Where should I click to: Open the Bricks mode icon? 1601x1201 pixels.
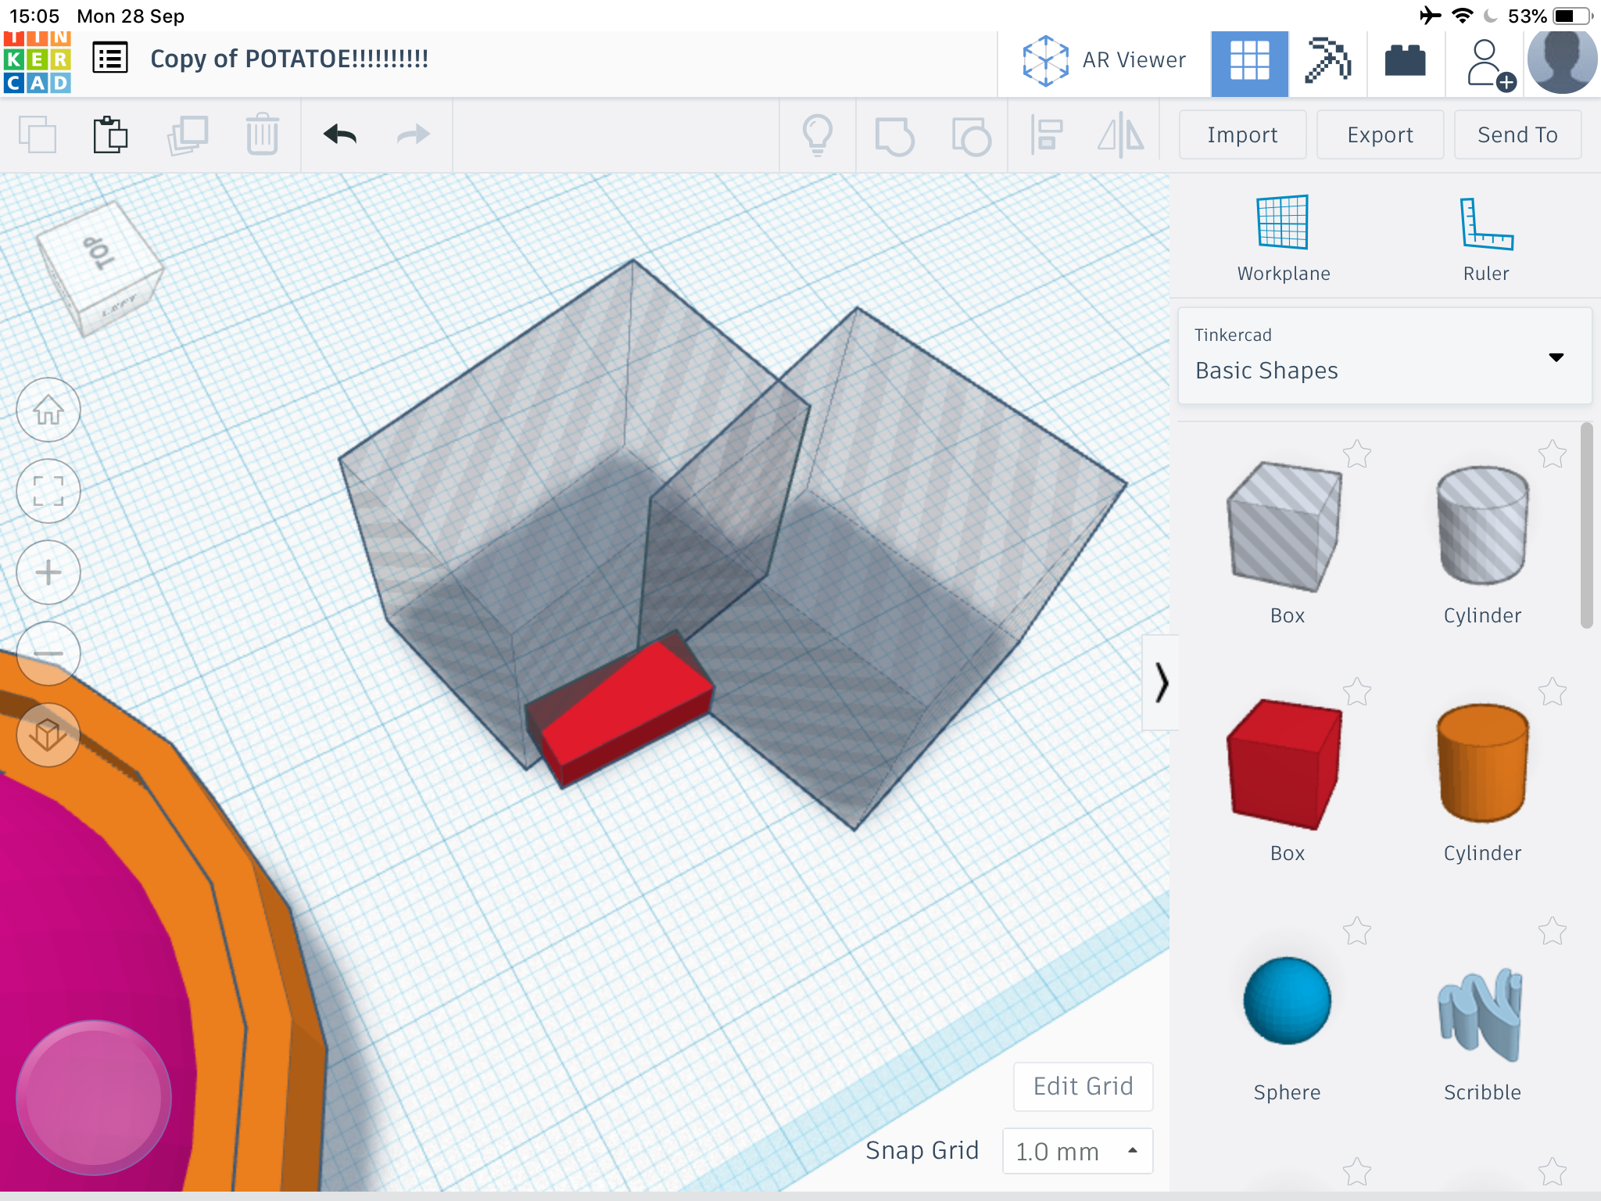coord(1405,61)
